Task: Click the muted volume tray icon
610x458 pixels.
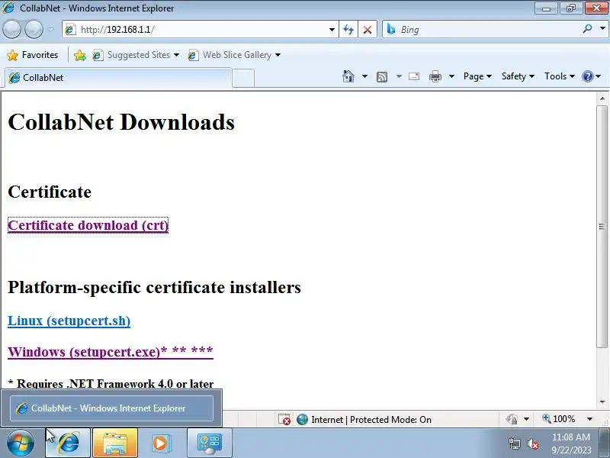Action: pyautogui.click(x=532, y=443)
